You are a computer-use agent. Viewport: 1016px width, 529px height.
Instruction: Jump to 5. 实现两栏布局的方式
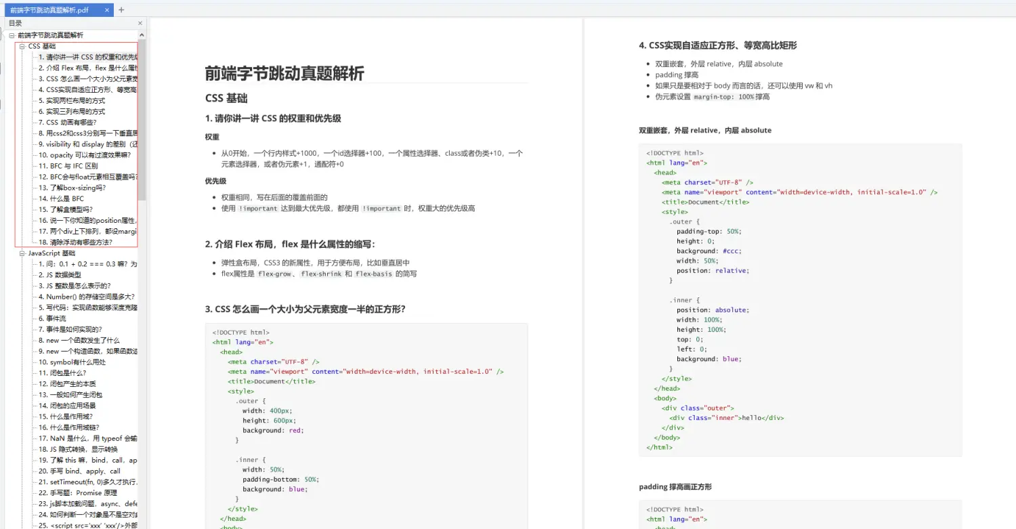pos(72,100)
